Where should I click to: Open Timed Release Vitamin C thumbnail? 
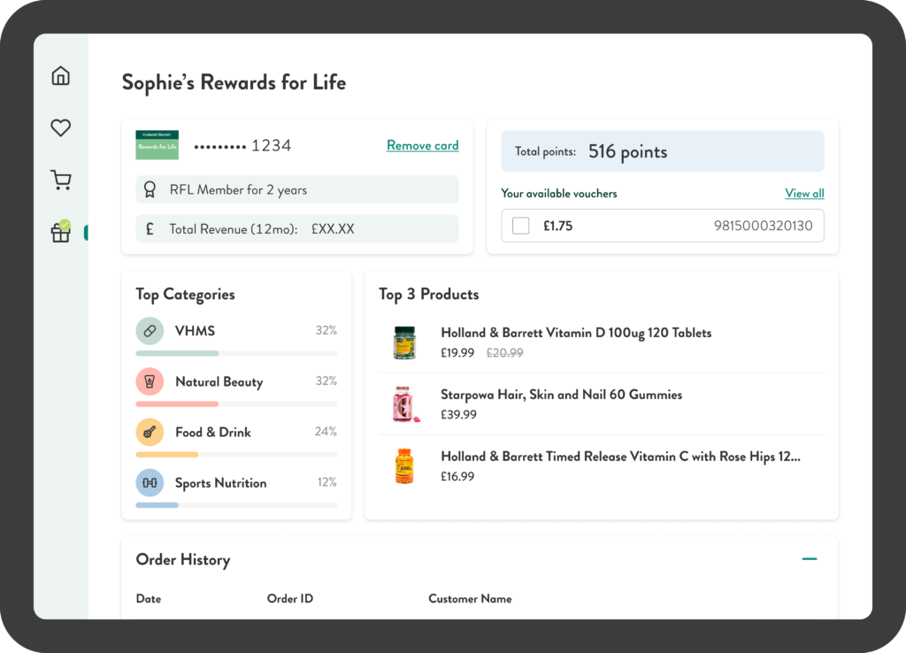coord(404,465)
